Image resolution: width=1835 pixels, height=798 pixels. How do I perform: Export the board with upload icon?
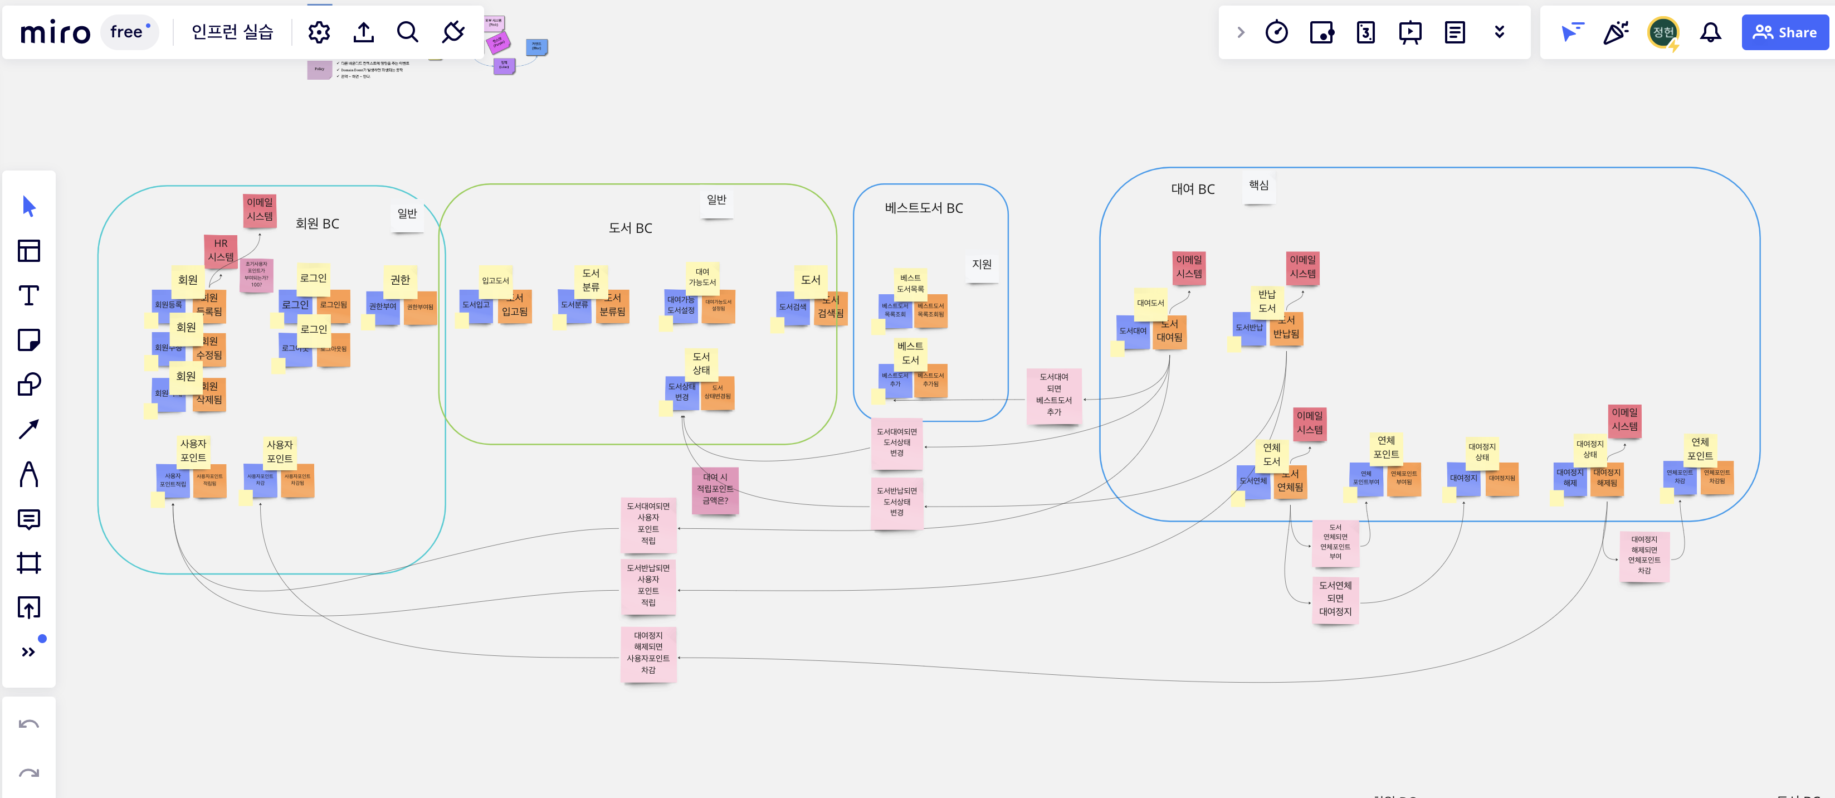coord(363,32)
